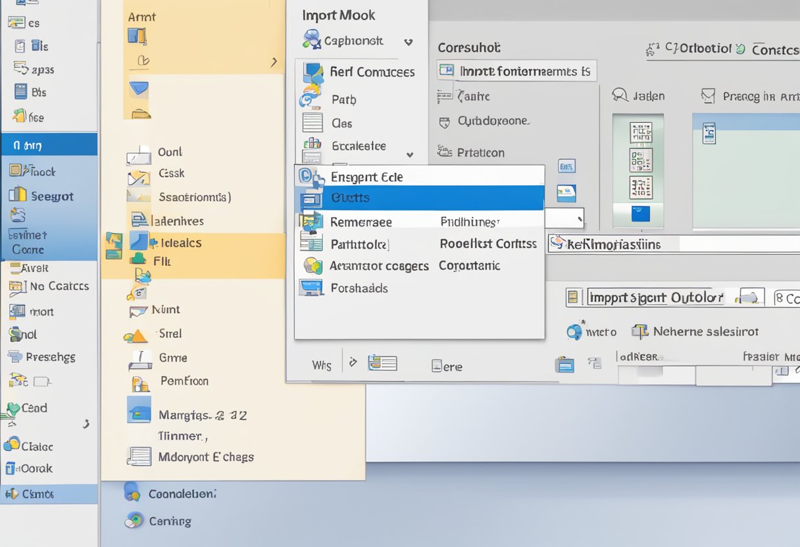The image size is (800, 547).
Task: Expand the folder list using the right arrow
Action: click(x=274, y=61)
